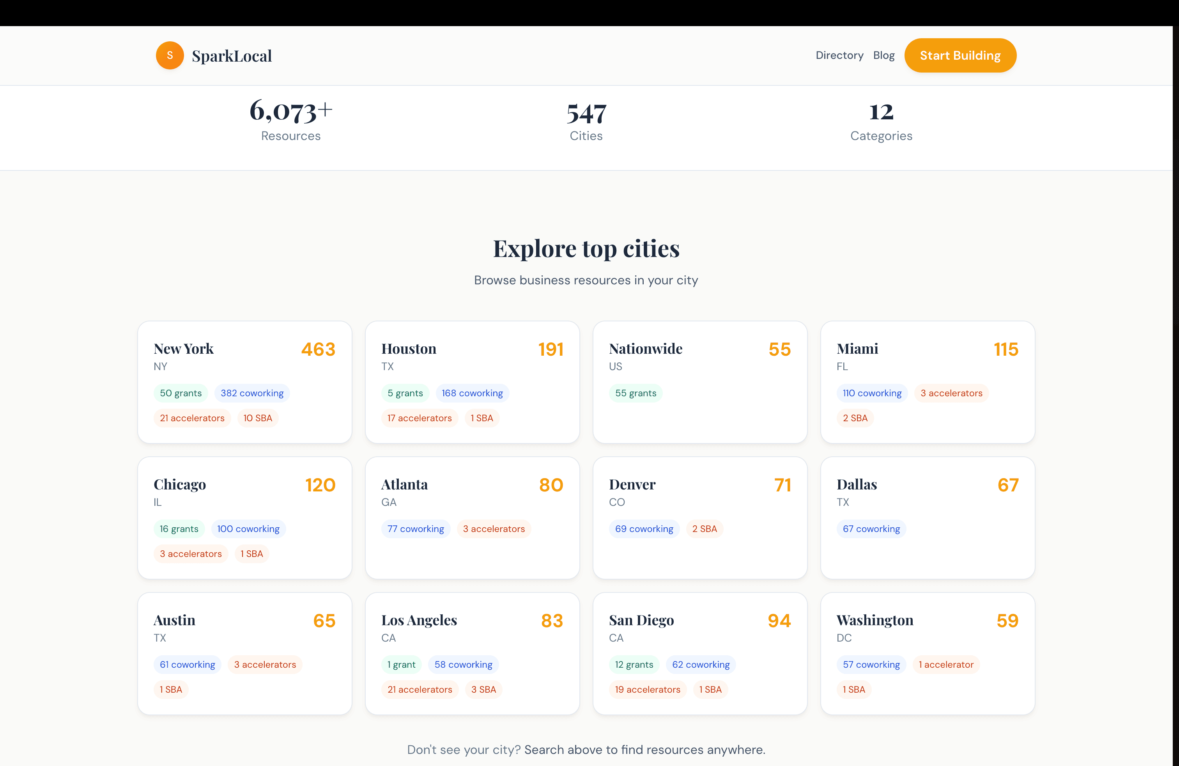The height and width of the screenshot is (766, 1179).
Task: Click the 61 coworking tag under Austin
Action: coord(187,665)
